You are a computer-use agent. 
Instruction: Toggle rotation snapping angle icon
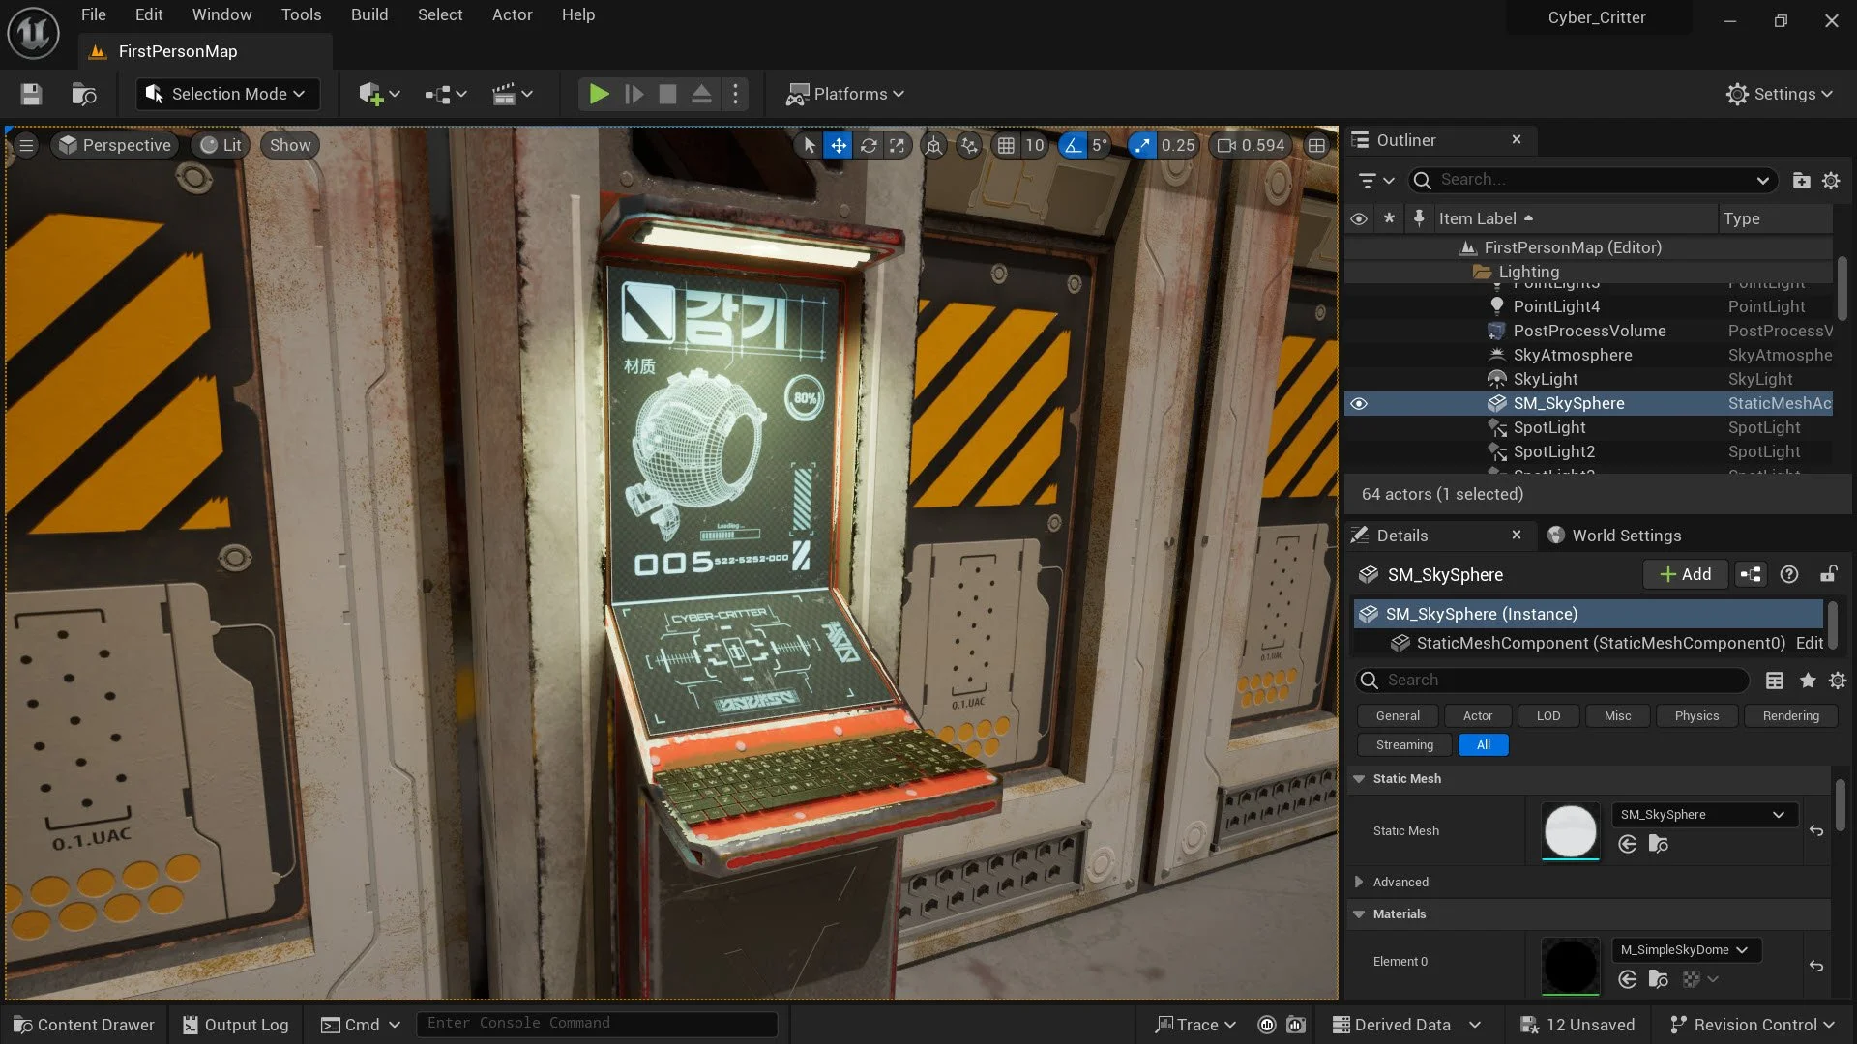(1072, 145)
